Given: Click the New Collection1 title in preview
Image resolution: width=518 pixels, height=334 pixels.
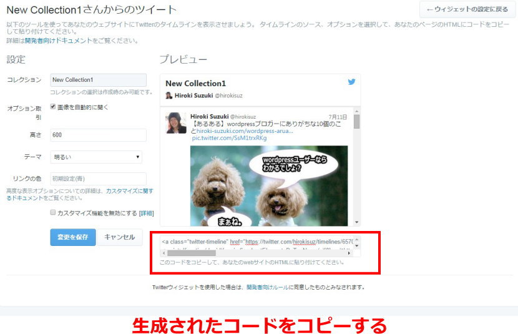Looking at the screenshot, I should point(195,84).
